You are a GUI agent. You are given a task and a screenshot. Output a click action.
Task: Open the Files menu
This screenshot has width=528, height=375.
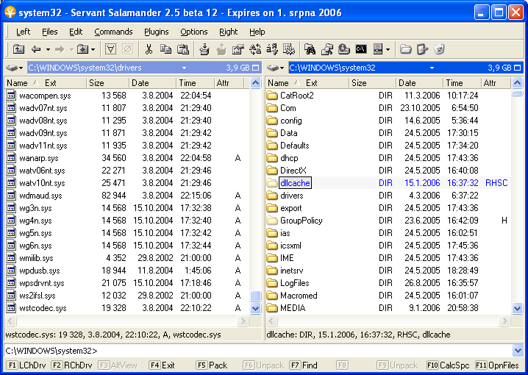50,32
